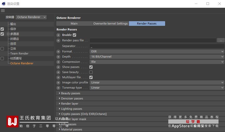
Task: Uncheck the Multilayer file checkbox
Action: coord(91,77)
